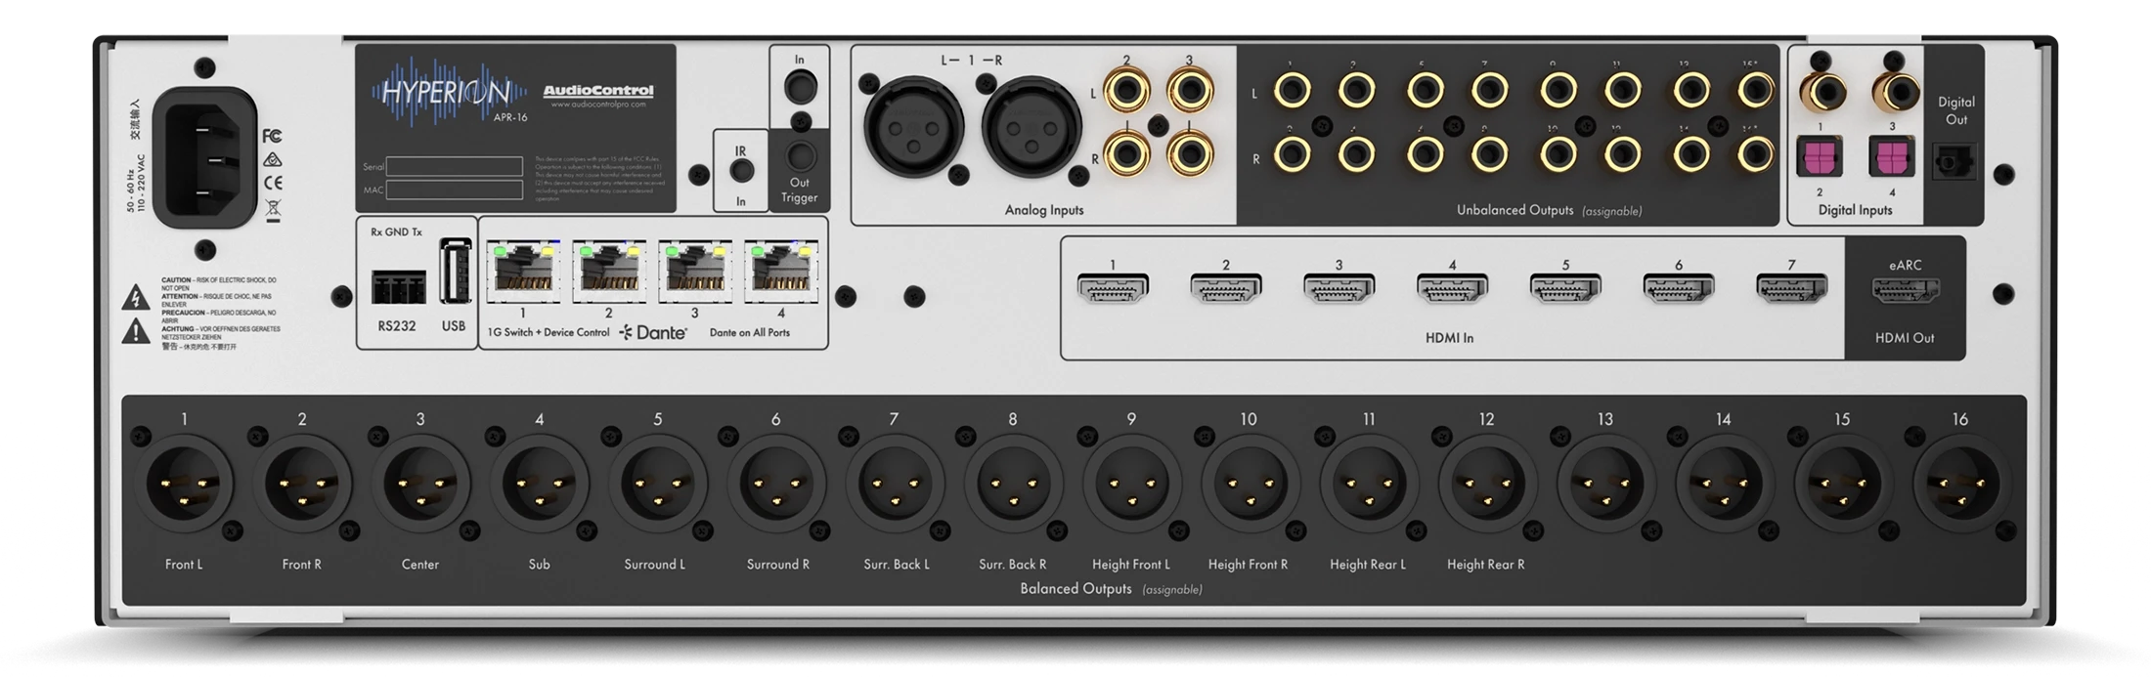This screenshot has width=2151, height=677.
Task: Click the 'Unbalanced Outputs' label
Action: click(1514, 210)
